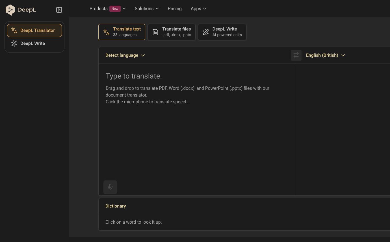Viewport: 390px width, 242px height.
Task: Click the Dictionary heading
Action: click(116, 206)
